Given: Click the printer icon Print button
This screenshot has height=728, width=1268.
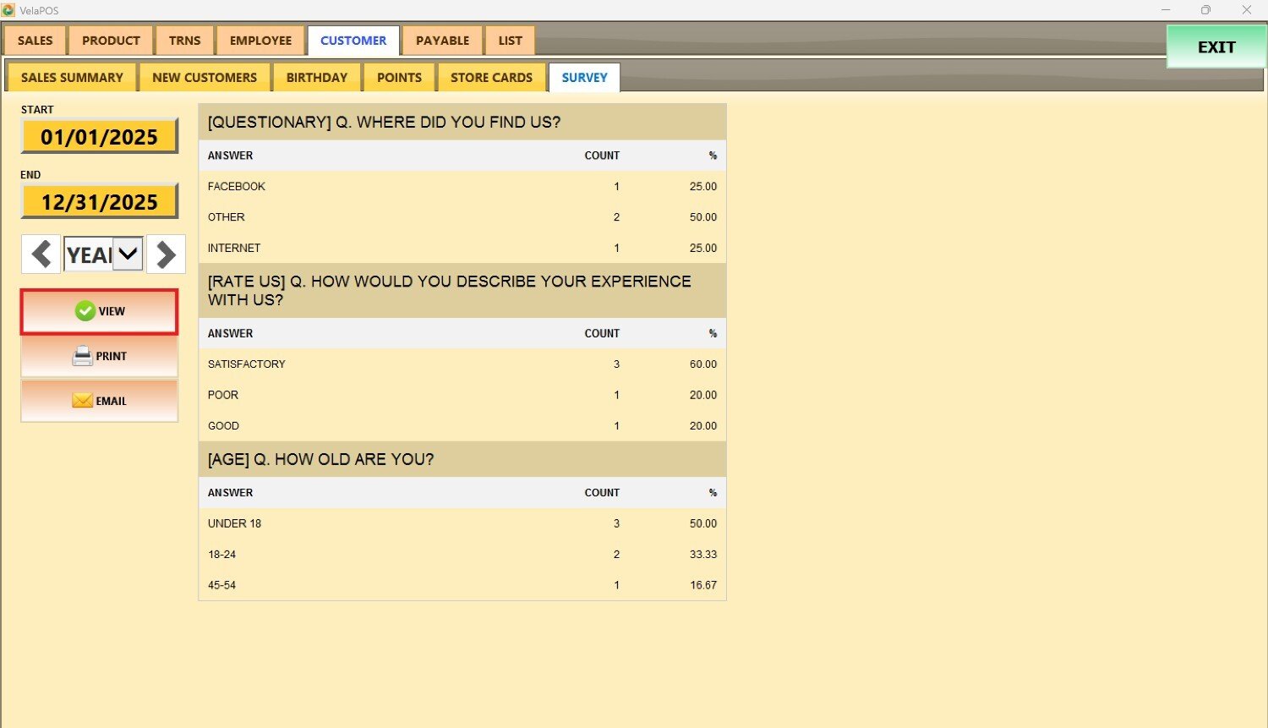Looking at the screenshot, I should tap(100, 356).
